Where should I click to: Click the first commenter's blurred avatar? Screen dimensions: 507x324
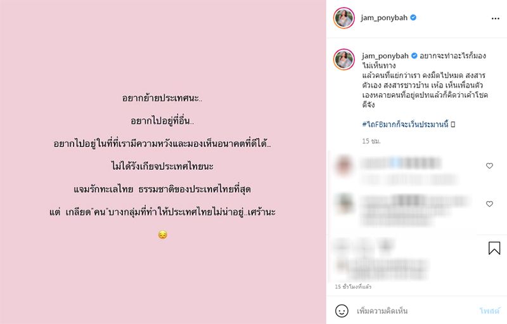click(x=344, y=165)
